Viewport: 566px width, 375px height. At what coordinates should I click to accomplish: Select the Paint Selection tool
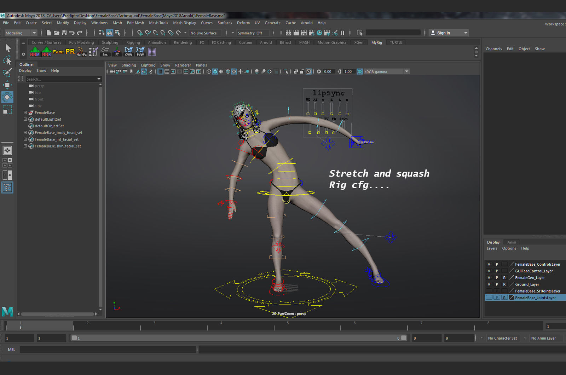point(7,73)
